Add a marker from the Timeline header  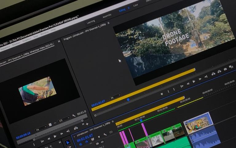[x=99, y=137]
